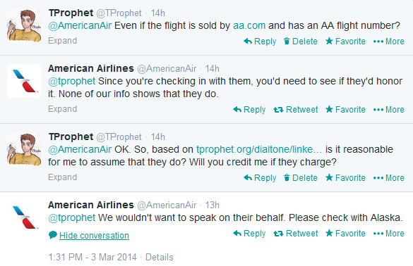Screen dimensions: 413x266
Task: Expand American Airlines' 14h tweet
Action: point(62,109)
